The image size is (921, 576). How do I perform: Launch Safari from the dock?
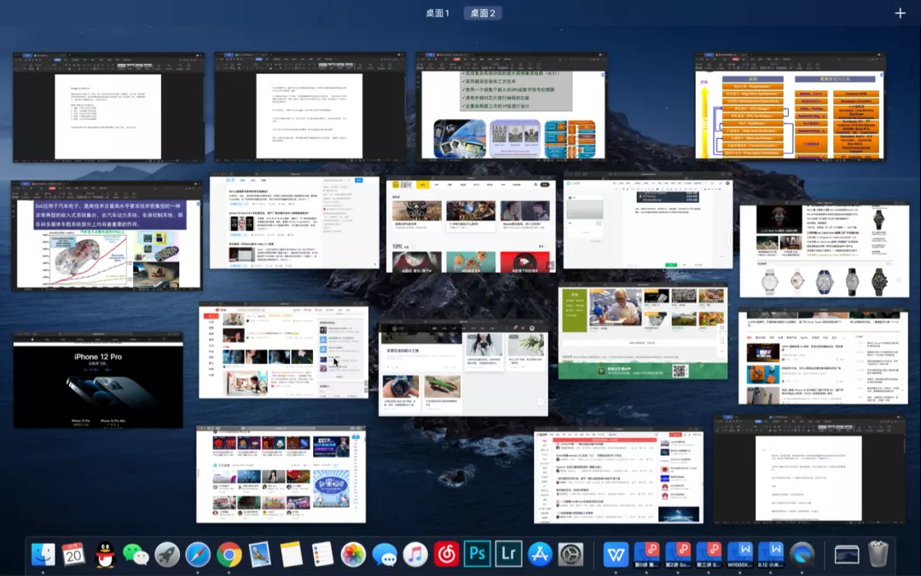pos(198,554)
